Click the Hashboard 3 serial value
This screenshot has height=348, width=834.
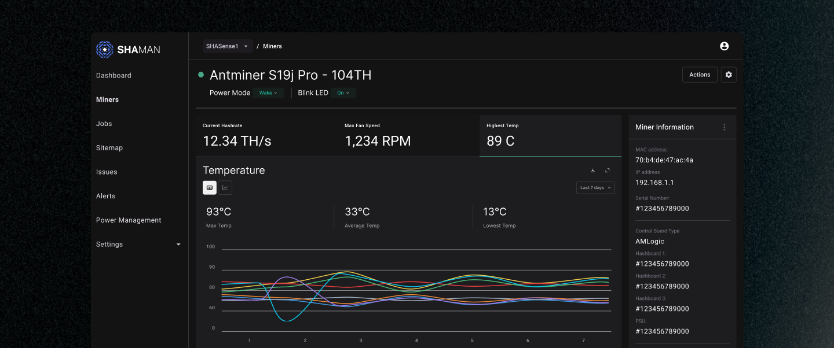pyautogui.click(x=662, y=309)
